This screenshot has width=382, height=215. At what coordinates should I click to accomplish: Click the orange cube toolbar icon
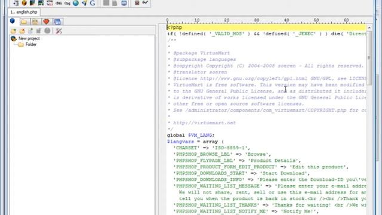point(24,3)
